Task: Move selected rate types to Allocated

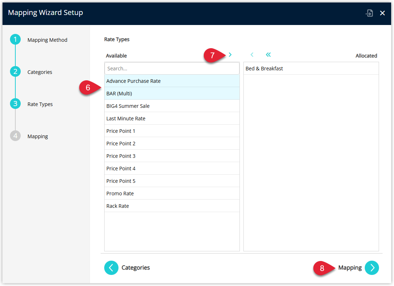Action: coord(230,55)
